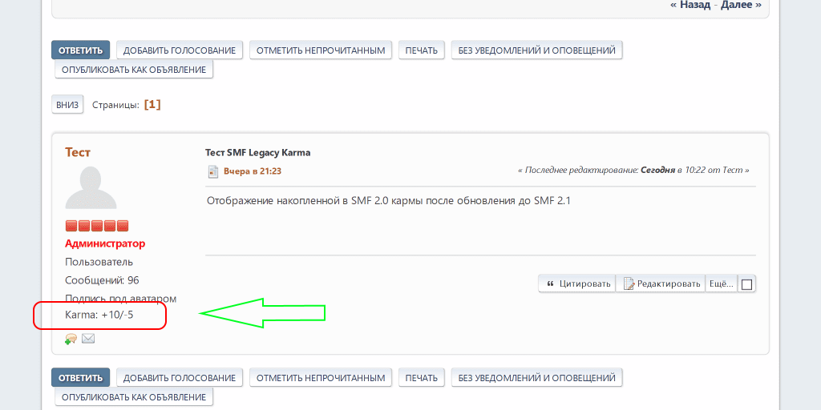
Task: Open the user's default avatar image
Action: [x=96, y=189]
